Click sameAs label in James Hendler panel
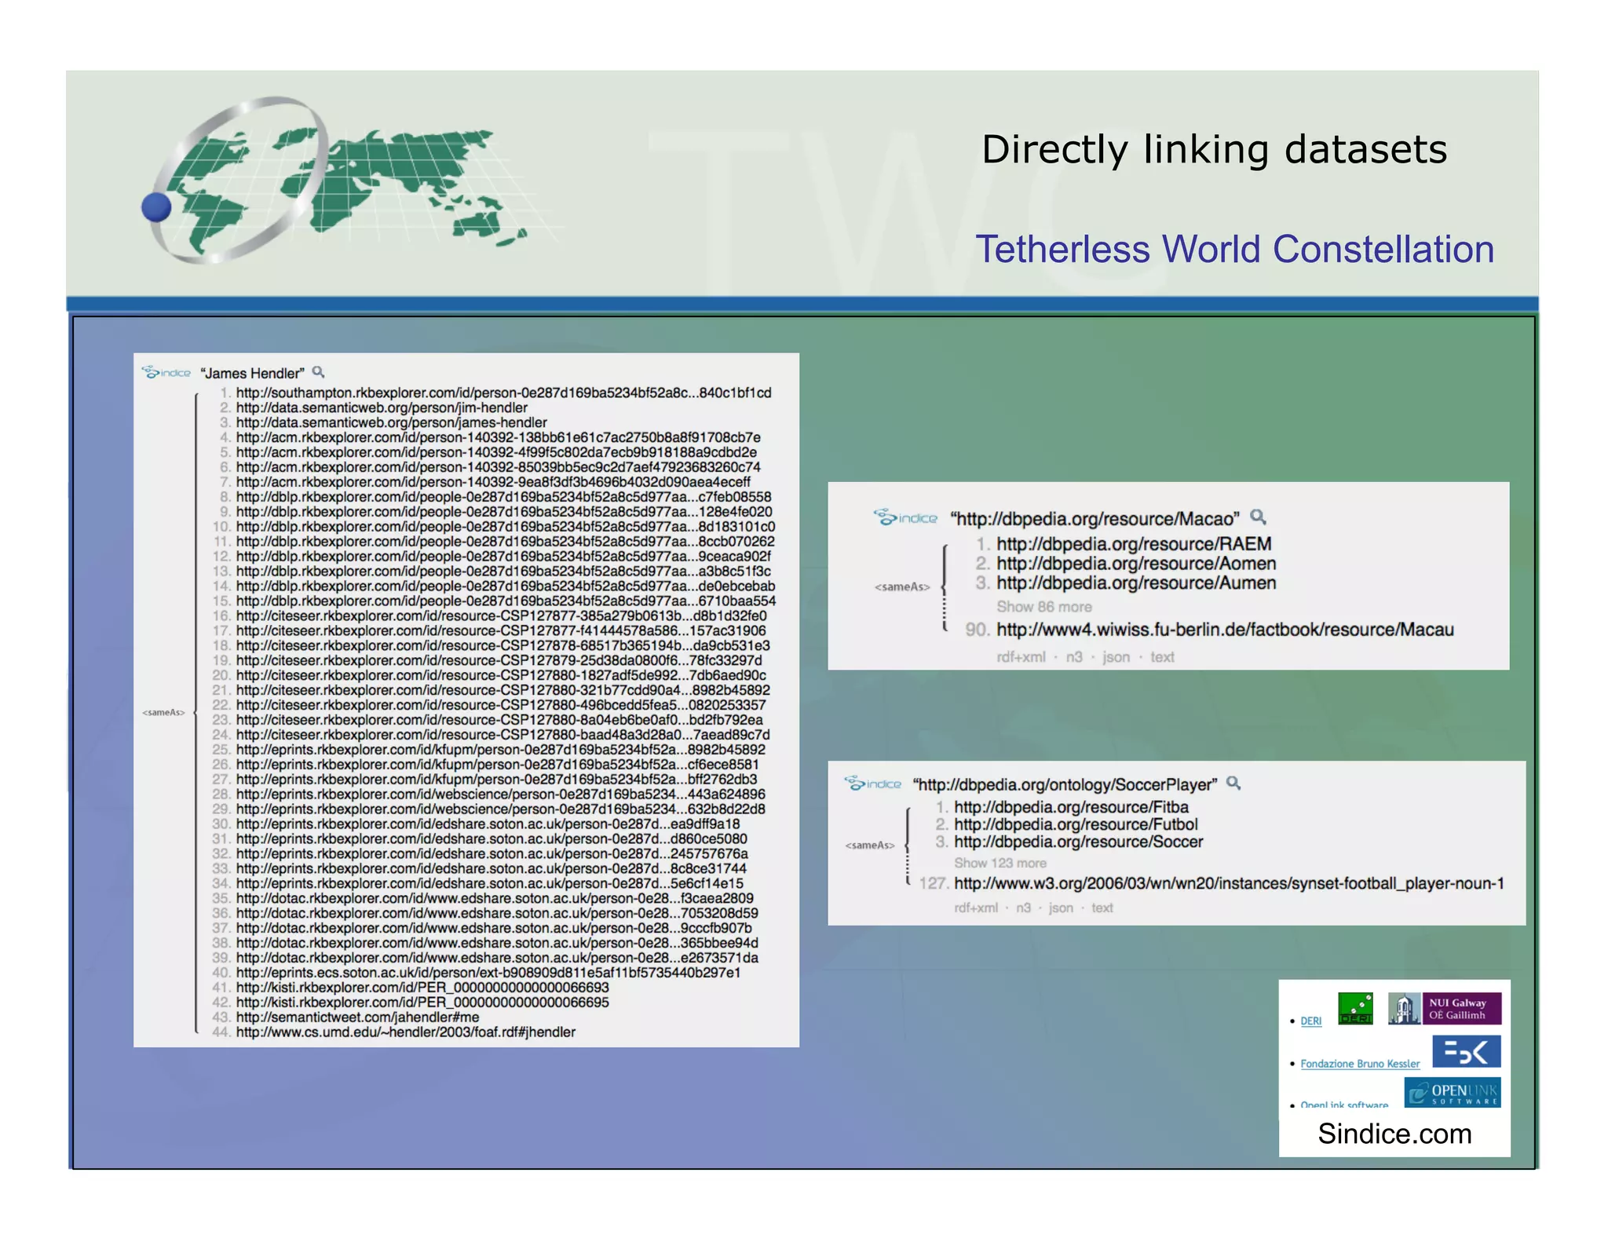Viewport: 1608px width, 1242px height. pyautogui.click(x=163, y=712)
